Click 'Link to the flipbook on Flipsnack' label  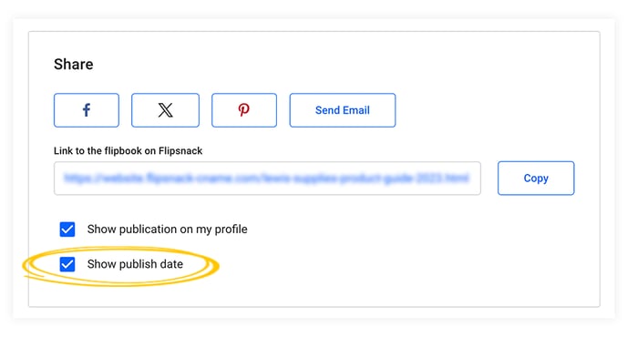pyautogui.click(x=128, y=150)
